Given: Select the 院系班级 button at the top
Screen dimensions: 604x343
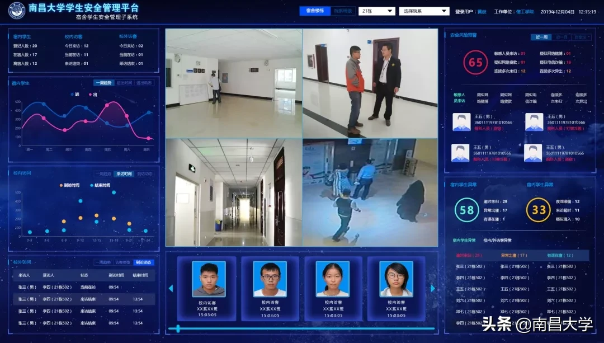Looking at the screenshot, I should (x=343, y=11).
